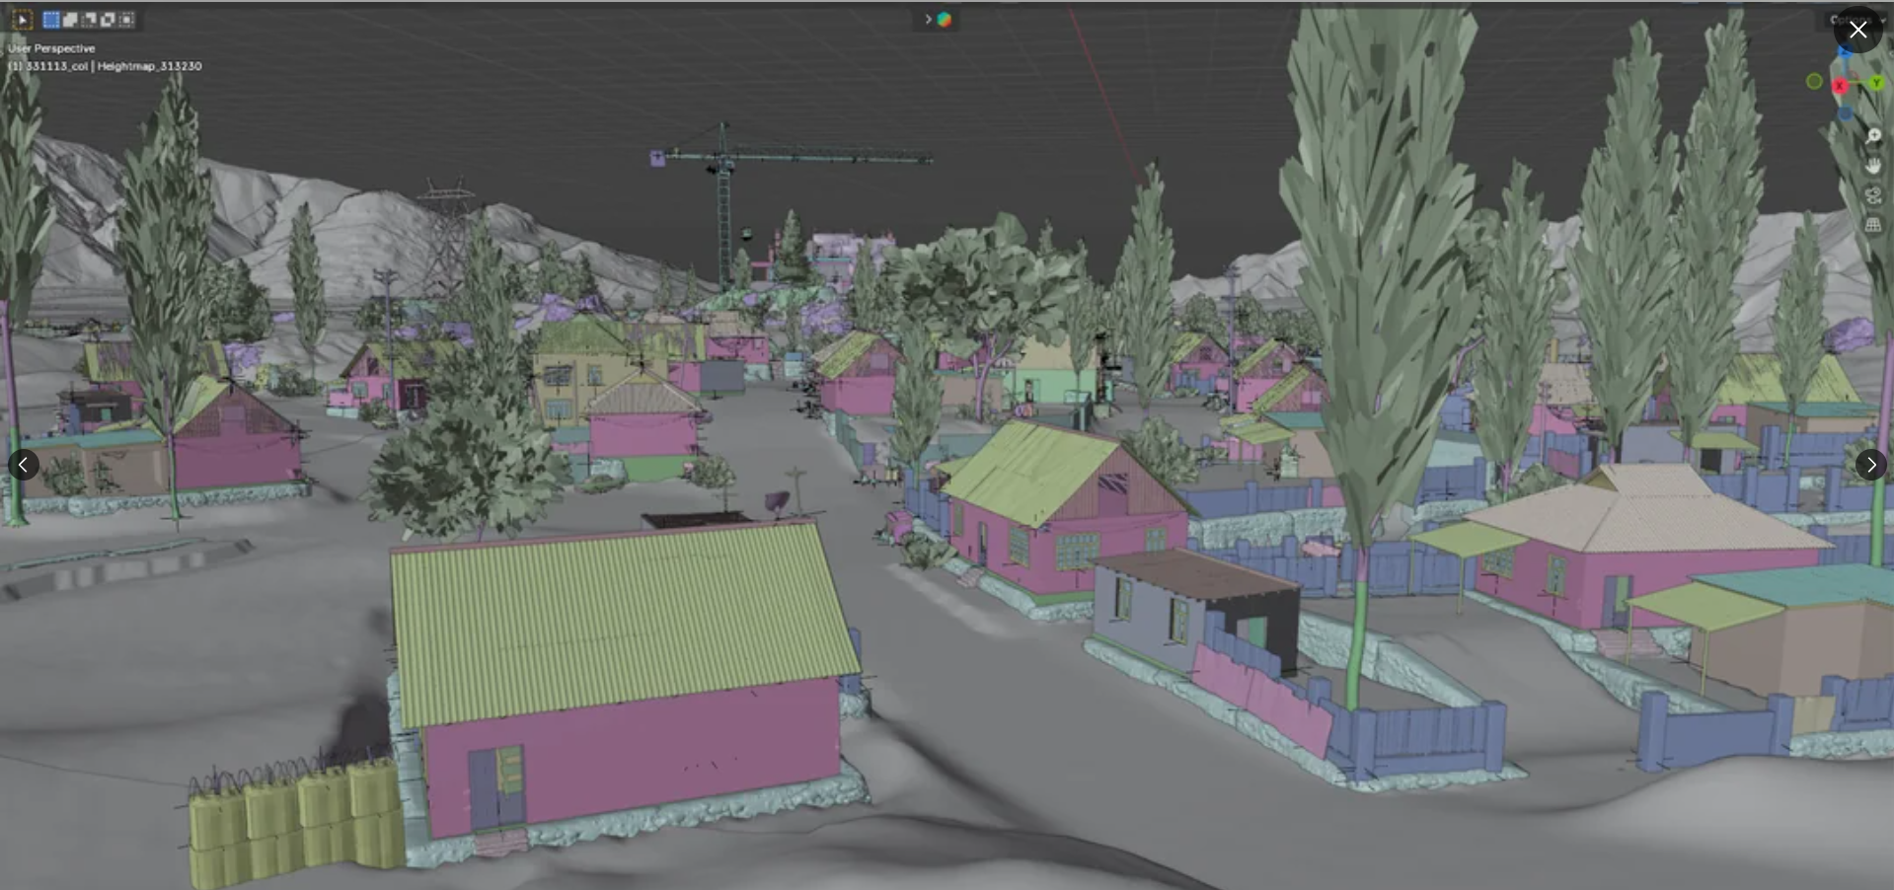Choose the Subtract Selection mode icon
The height and width of the screenshot is (890, 1894).
[x=89, y=20]
